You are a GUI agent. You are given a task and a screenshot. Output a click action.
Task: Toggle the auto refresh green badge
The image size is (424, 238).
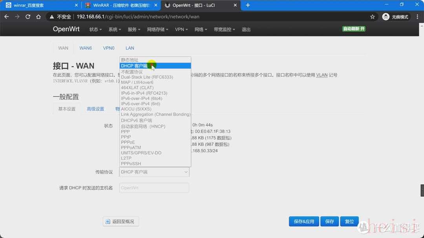click(354, 29)
